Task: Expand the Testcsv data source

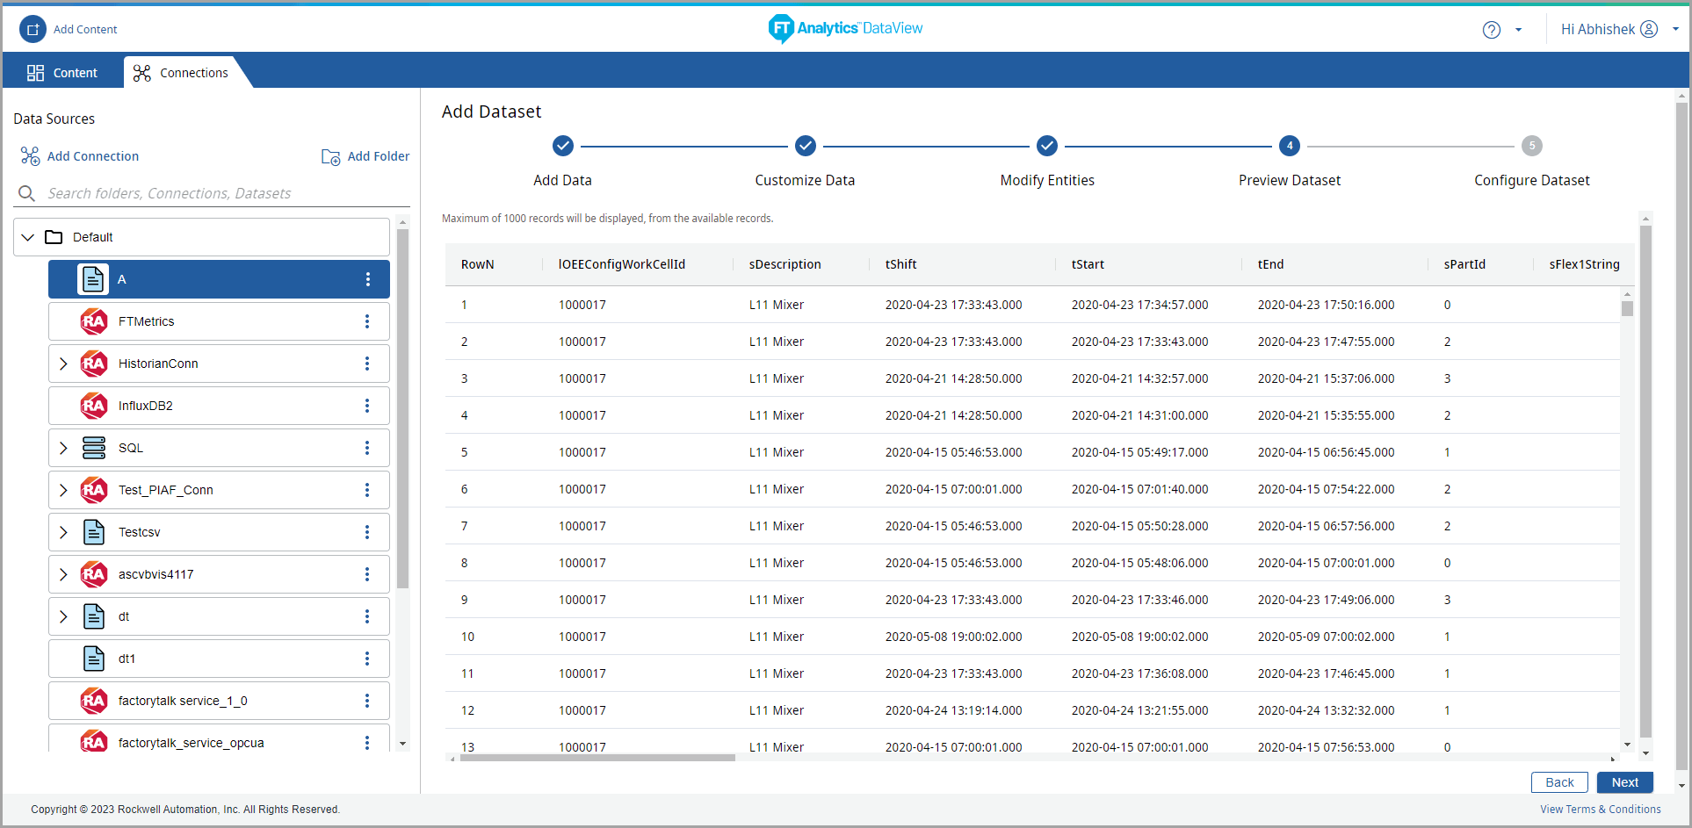Action: coord(63,532)
